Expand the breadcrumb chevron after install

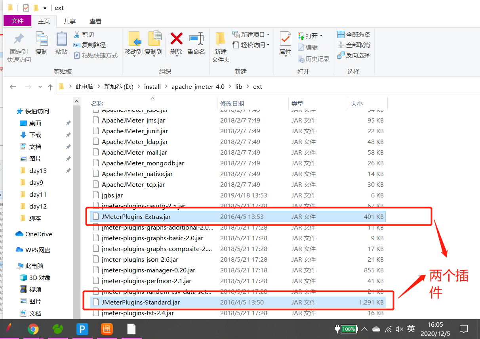pos(166,87)
